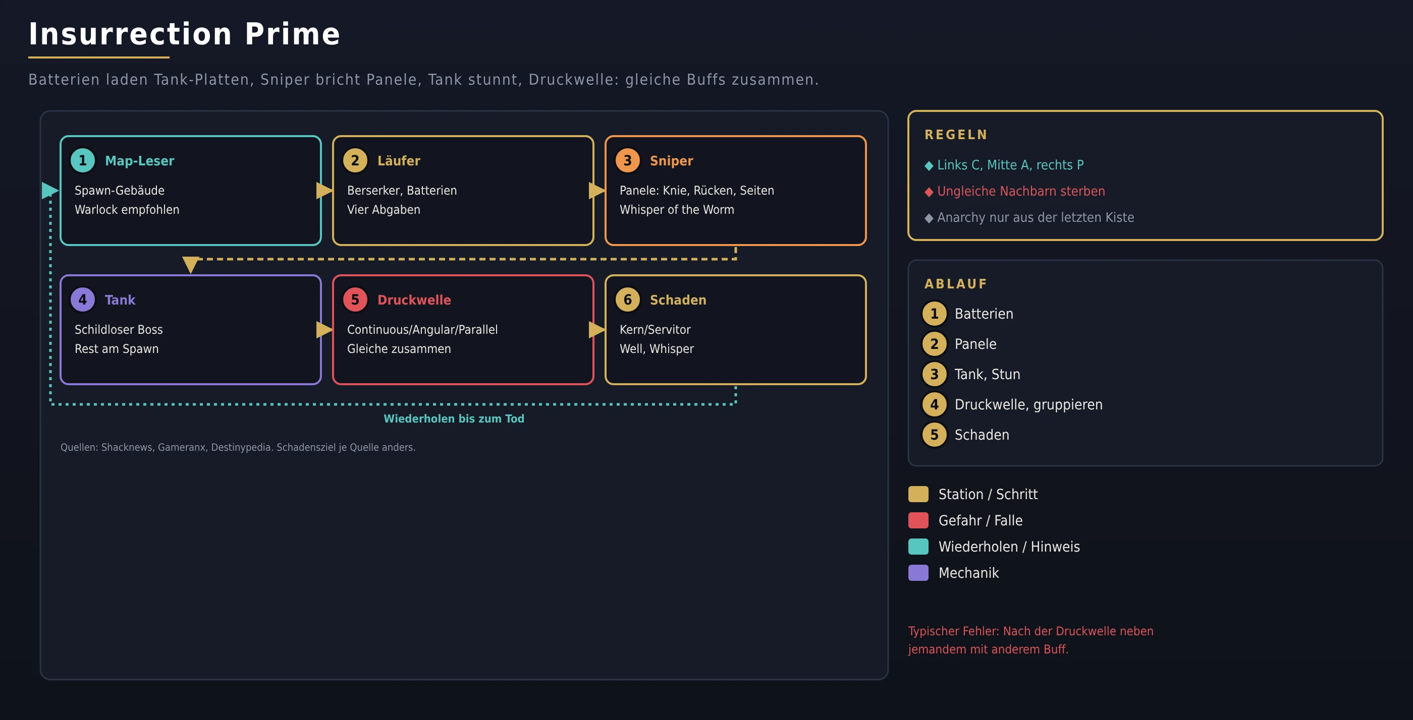Click the gray diamond before Anarchy rule
Image resolution: width=1413 pixels, height=720 pixels.
click(x=929, y=219)
